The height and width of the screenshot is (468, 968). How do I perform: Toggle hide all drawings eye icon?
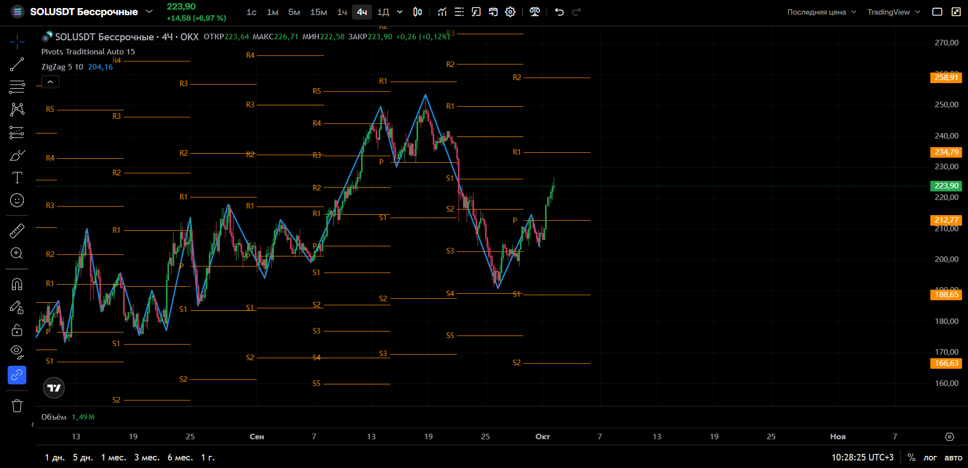[17, 351]
